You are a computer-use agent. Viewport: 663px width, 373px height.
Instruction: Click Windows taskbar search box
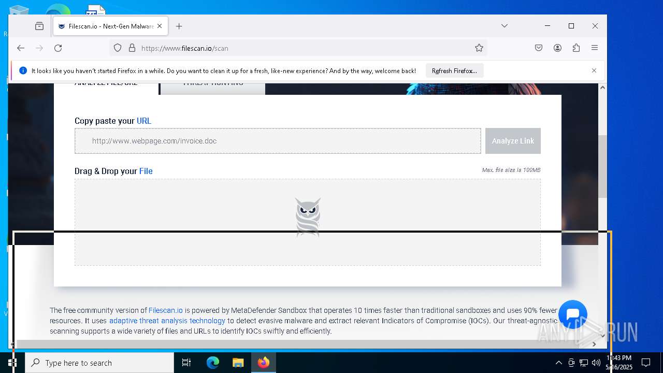pos(99,363)
